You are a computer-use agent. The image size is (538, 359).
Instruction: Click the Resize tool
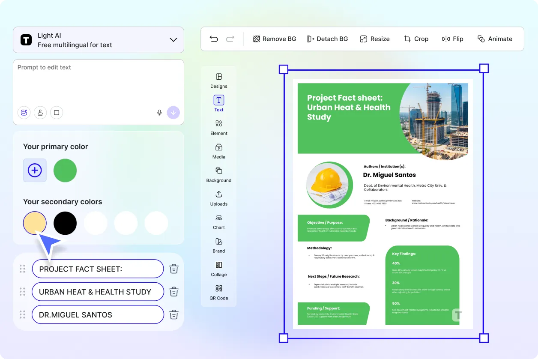(375, 39)
